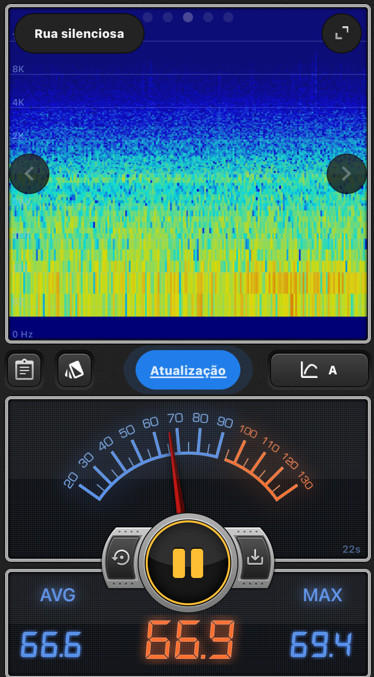This screenshot has width=374, height=677.
Task: Go to the previous chart with the left arrow
Action: [x=29, y=174]
